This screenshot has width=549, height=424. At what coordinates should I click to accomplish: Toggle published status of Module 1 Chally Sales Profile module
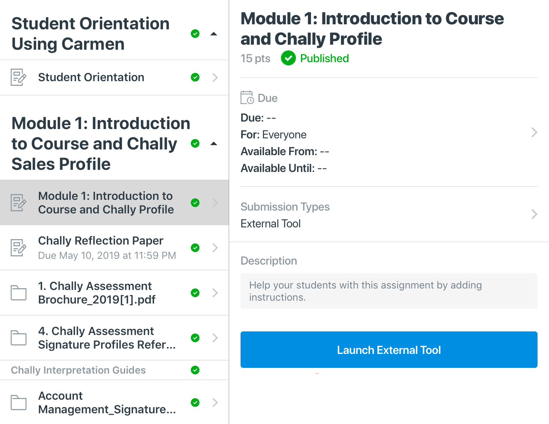pos(195,143)
